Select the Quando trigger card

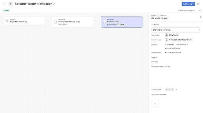24,21
